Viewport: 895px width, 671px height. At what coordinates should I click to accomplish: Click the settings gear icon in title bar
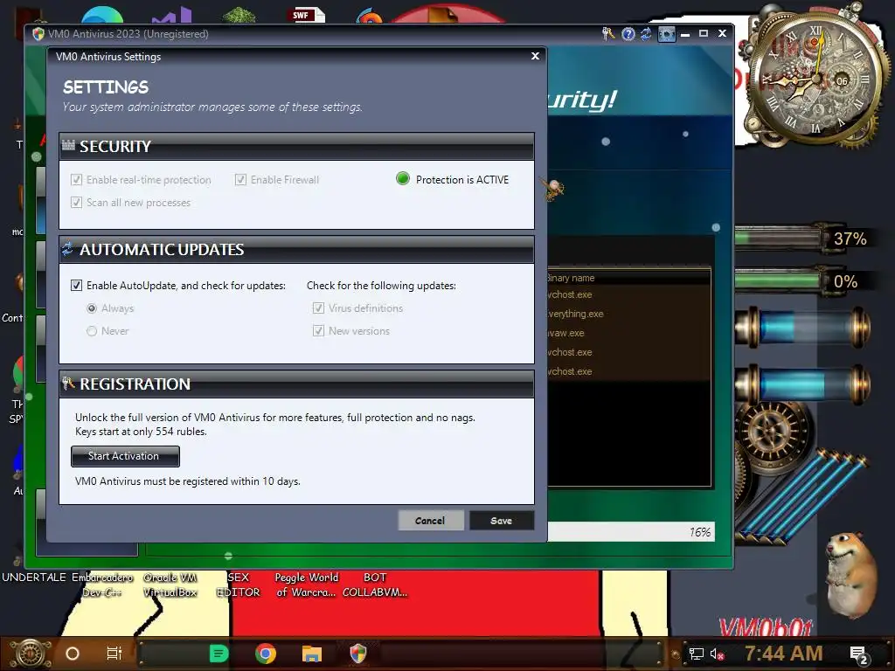[666, 34]
